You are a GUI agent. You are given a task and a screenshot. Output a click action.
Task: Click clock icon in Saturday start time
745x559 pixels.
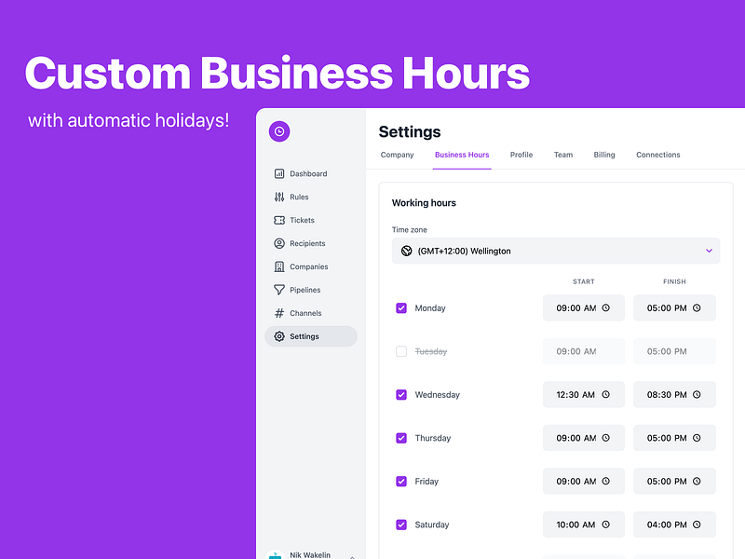click(x=606, y=525)
